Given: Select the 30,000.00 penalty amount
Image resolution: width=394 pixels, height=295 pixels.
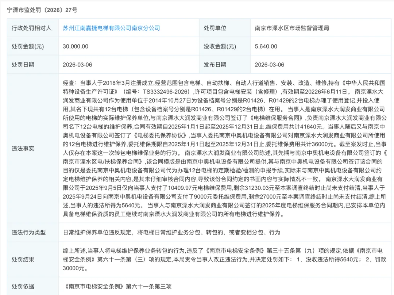Looking at the screenshot, I should 76,46.
